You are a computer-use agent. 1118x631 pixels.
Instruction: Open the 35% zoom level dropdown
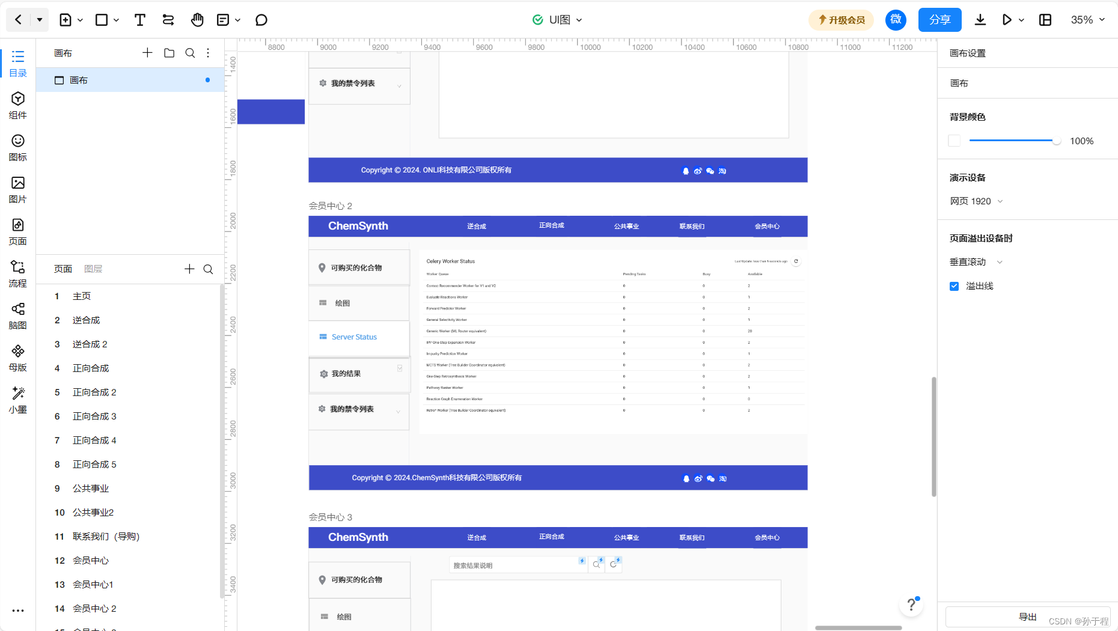[1087, 20]
